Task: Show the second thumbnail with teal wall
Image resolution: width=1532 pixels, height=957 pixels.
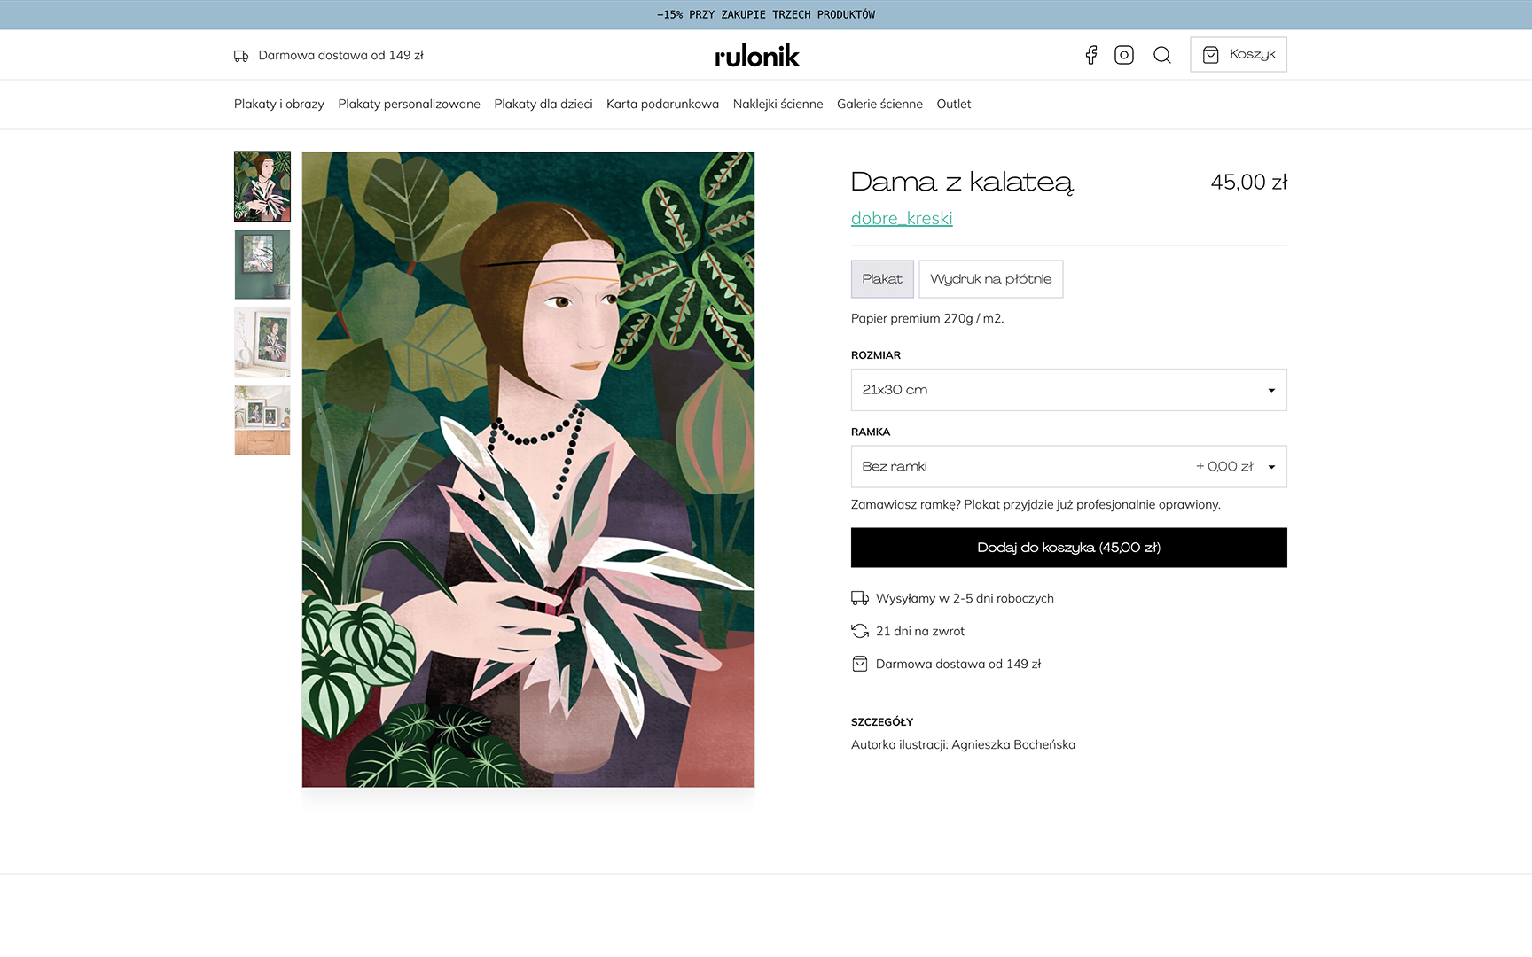Action: coord(262,264)
